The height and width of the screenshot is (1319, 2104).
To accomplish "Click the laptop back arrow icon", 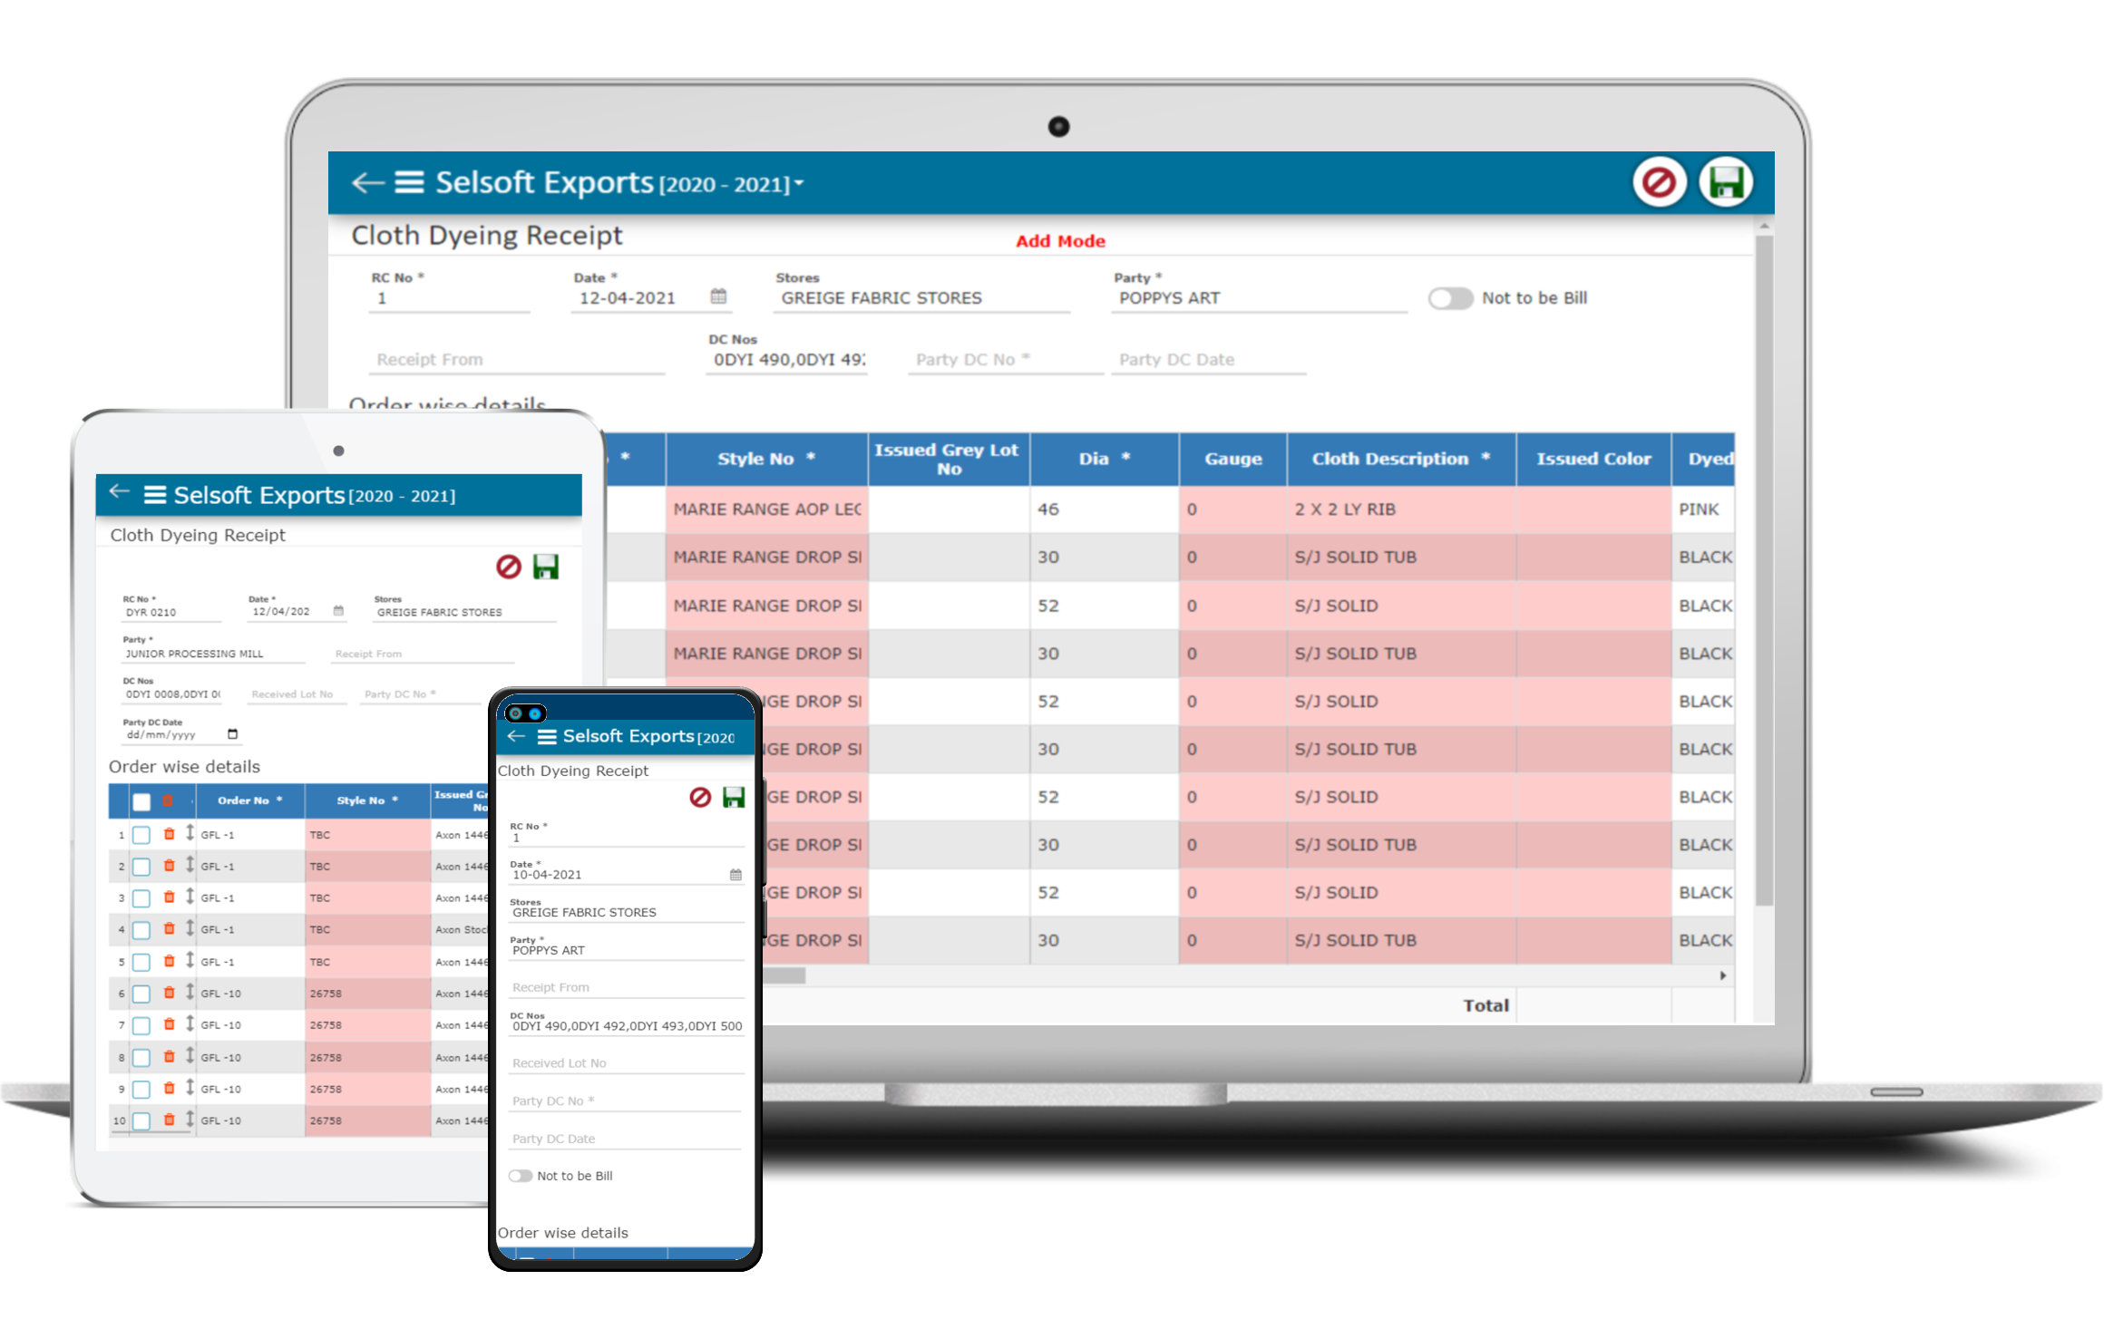I will 367,183.
